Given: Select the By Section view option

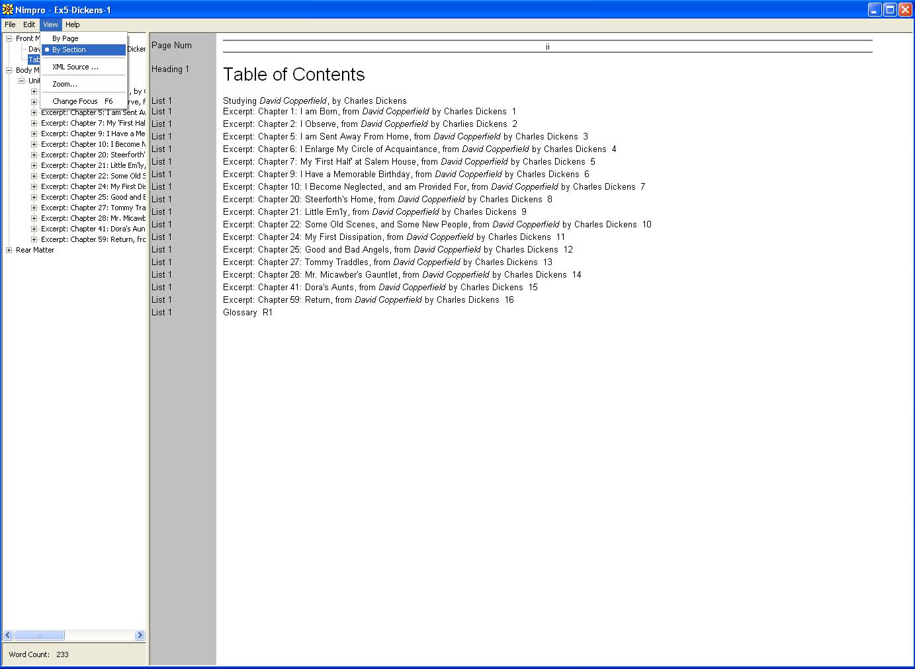Looking at the screenshot, I should click(x=83, y=50).
